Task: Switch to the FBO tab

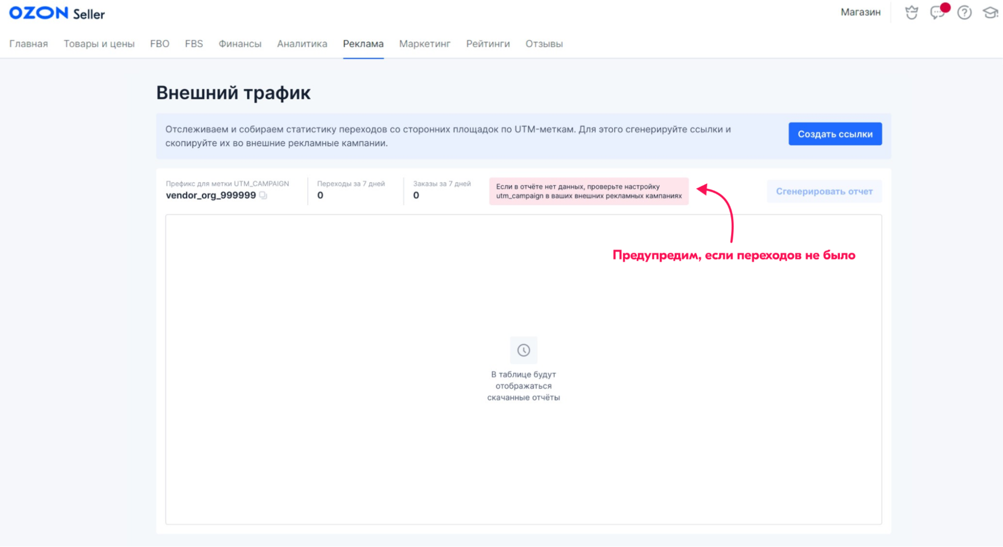Action: point(160,44)
